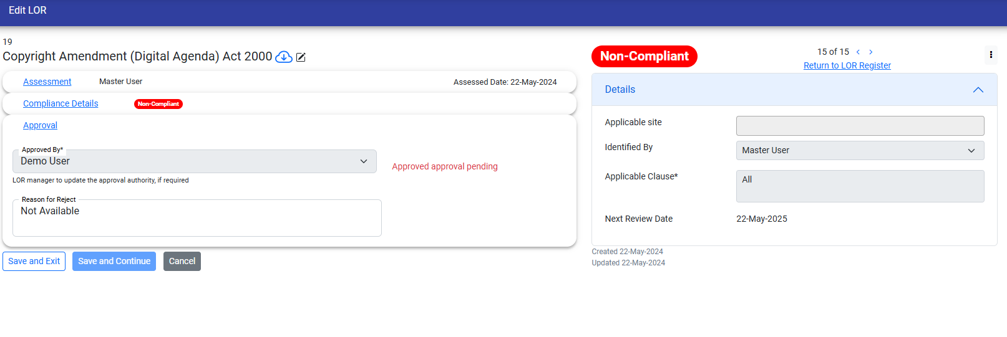Open the Compliance Details section

click(61, 103)
